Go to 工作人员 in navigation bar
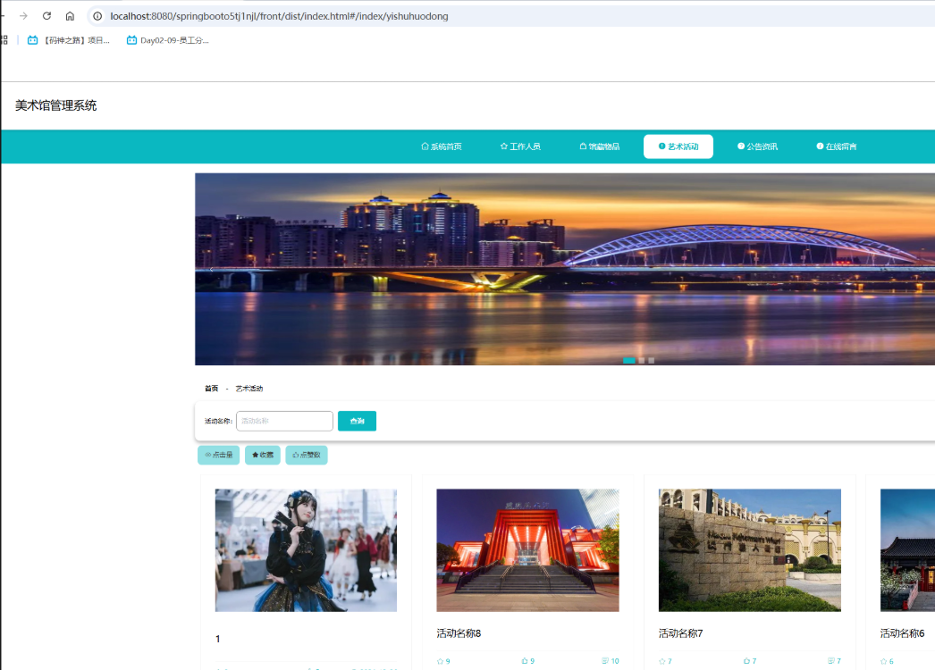Screen dimensions: 935x670 click(x=520, y=147)
